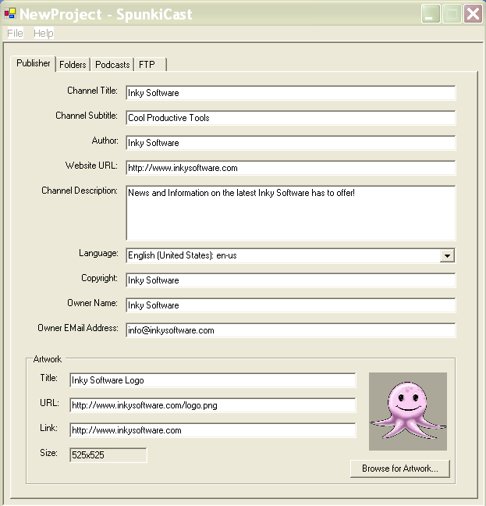Image resolution: width=486 pixels, height=506 pixels.
Task: Switch to the Podcasts tab
Action: click(x=112, y=65)
